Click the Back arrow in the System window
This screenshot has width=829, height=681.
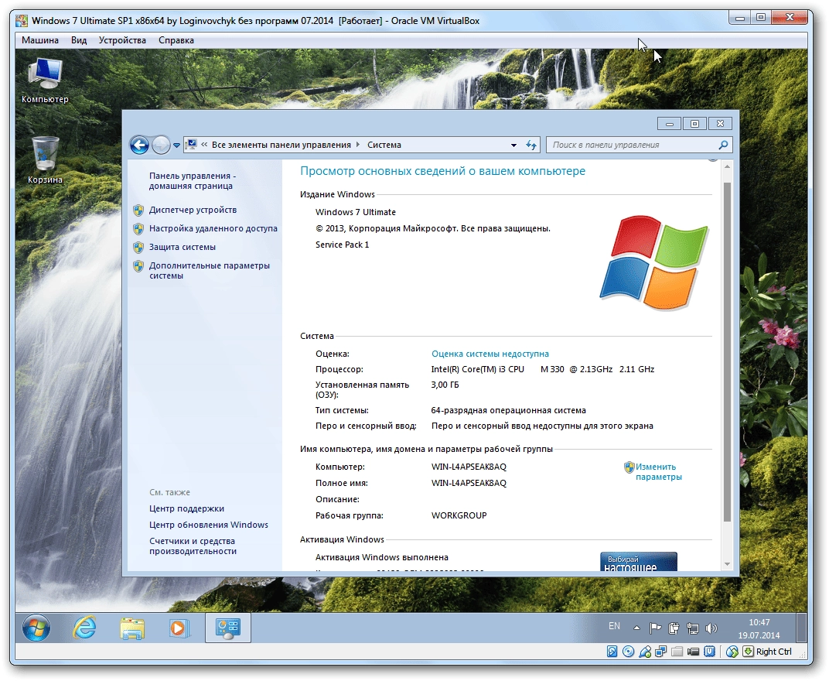coord(139,145)
